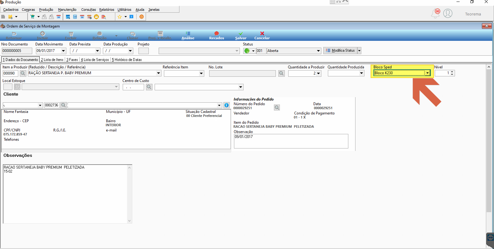The width and height of the screenshot is (494, 249).
Task: Open the Data Movimento date dropdown
Action: 64,51
